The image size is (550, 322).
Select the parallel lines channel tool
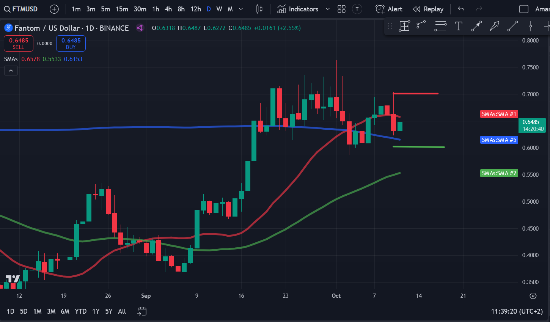coord(440,26)
